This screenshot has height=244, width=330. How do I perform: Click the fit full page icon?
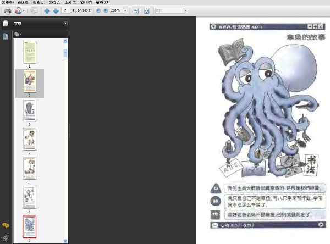(x=146, y=11)
